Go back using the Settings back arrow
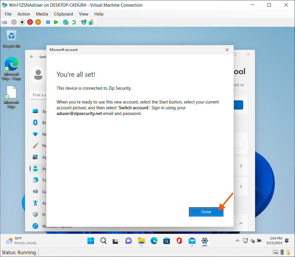Screen dimensions: 295x257 [x=32, y=57]
